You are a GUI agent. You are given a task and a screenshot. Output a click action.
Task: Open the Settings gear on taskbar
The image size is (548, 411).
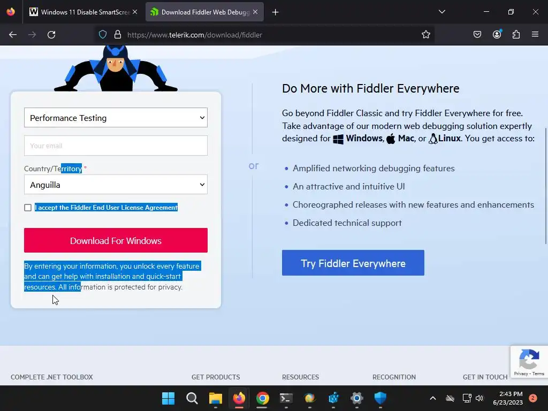click(357, 398)
